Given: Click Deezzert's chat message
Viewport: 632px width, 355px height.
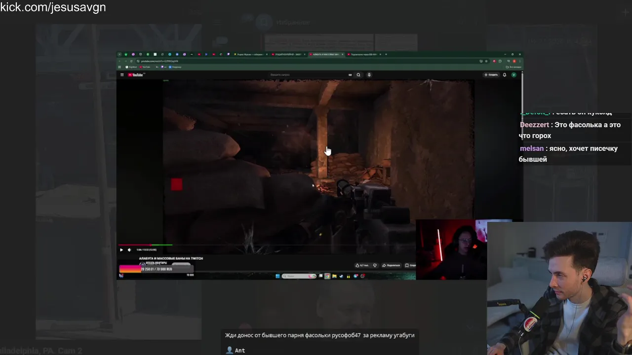Looking at the screenshot, I should 570,130.
